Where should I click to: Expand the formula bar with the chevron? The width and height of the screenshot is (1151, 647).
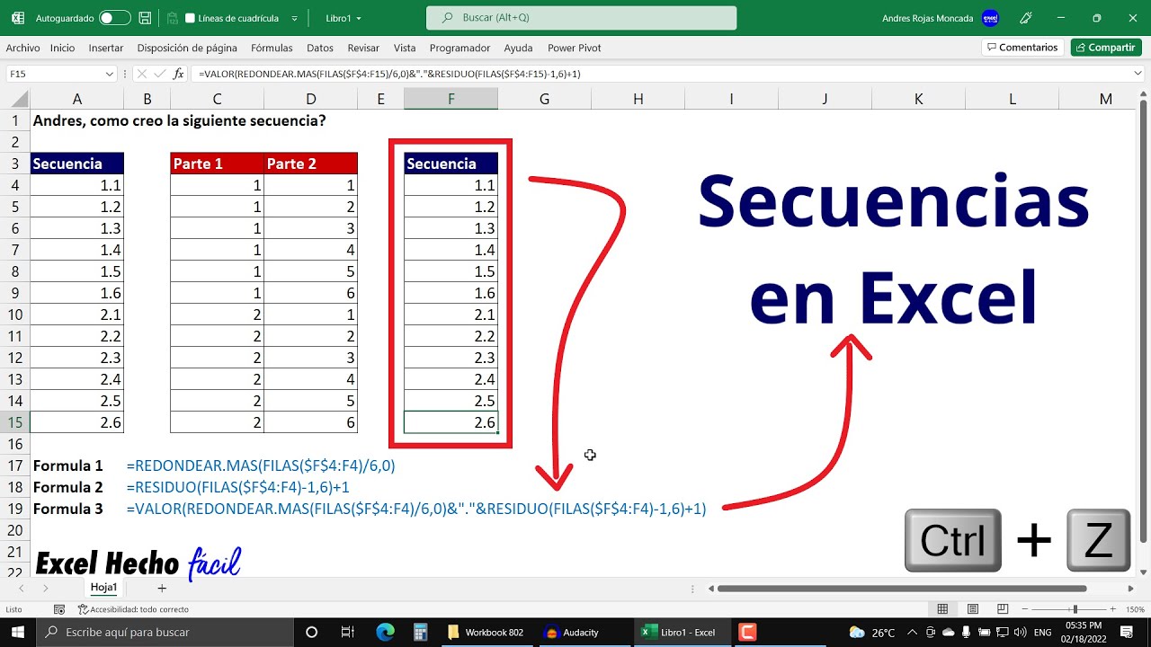(x=1137, y=74)
